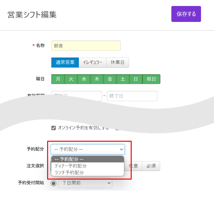
Task: Click the 終了日 end date field
Action: click(x=132, y=96)
